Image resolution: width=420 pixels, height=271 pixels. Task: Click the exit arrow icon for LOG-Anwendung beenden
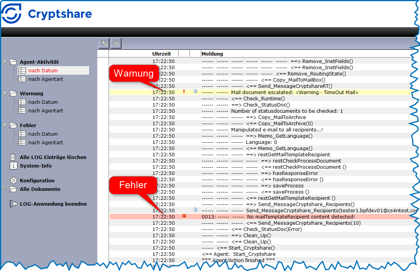tap(13, 204)
